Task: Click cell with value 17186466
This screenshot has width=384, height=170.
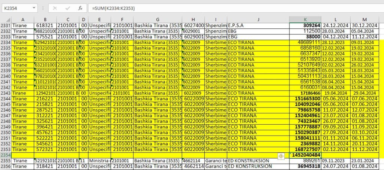Action: [x=305, y=93]
